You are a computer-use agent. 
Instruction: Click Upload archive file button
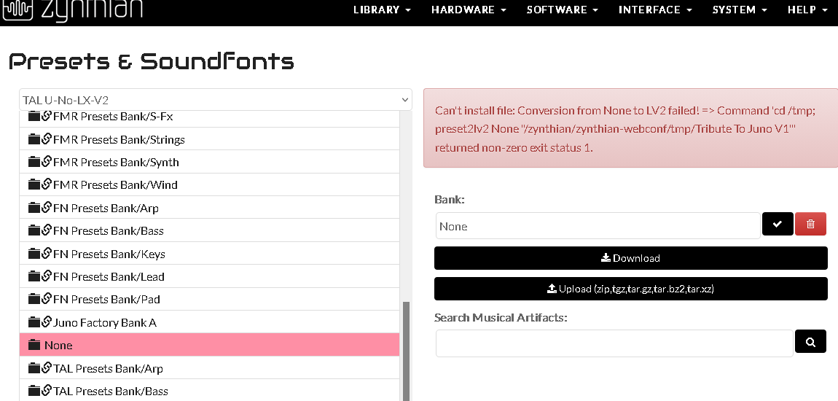pos(630,289)
